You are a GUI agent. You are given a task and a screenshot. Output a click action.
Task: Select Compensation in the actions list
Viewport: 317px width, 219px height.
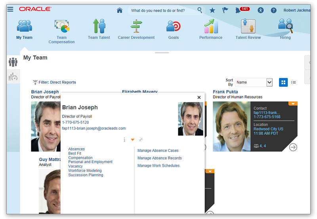coord(80,158)
